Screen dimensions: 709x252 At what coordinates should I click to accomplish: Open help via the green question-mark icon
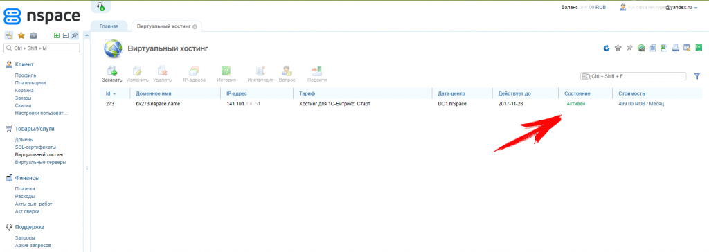coord(698,48)
